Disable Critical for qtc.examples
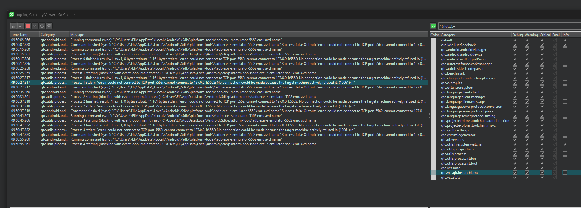The height and width of the screenshot is (208, 581). point(542,83)
